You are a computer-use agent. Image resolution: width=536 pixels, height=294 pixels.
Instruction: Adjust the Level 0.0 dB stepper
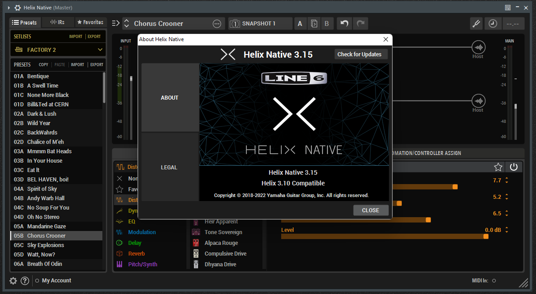[x=506, y=230]
